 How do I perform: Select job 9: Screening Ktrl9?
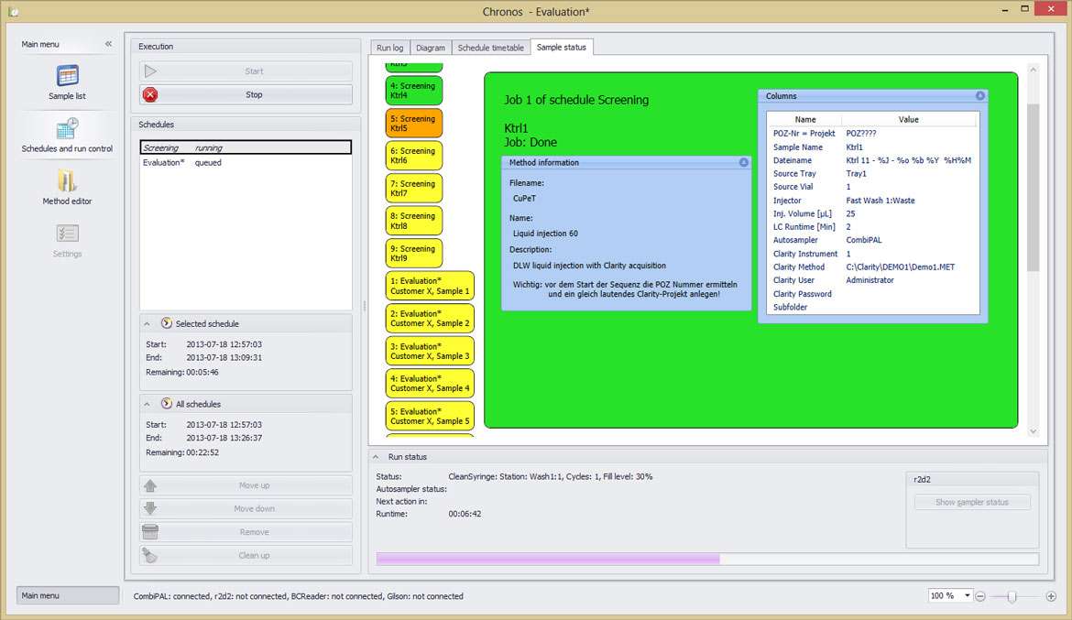pyautogui.click(x=413, y=253)
